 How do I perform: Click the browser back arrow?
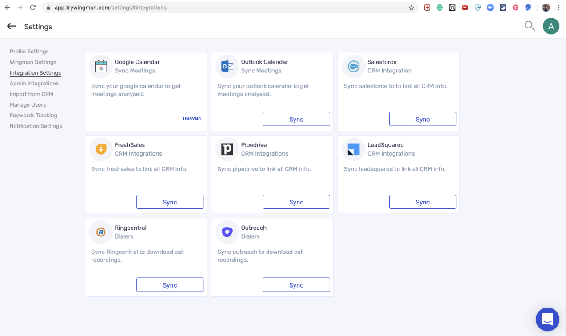(7, 8)
